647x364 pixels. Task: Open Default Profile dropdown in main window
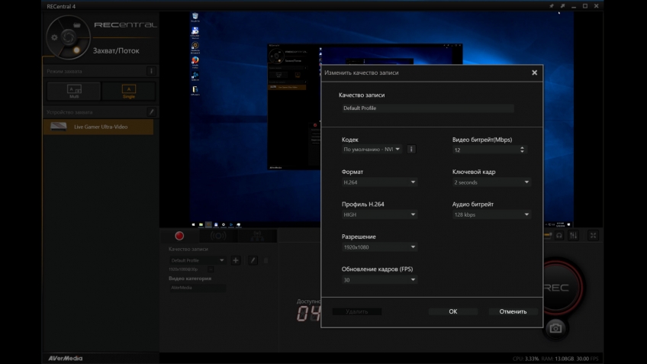(198, 260)
